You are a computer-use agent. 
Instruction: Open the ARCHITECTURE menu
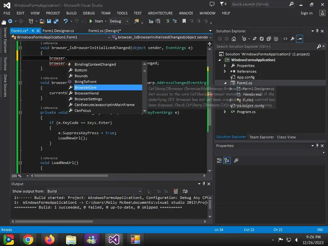click(x=160, y=13)
